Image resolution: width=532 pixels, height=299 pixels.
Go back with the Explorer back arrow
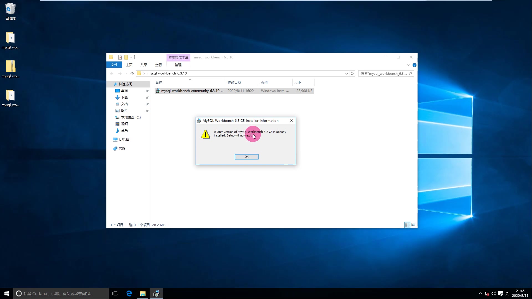112,73
